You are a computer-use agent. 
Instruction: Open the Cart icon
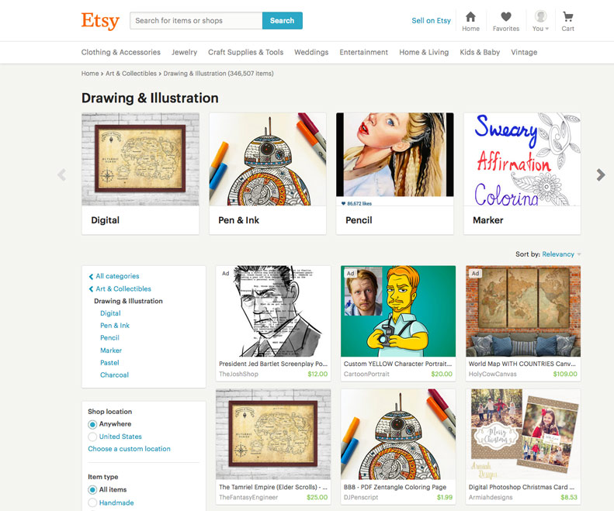tap(567, 17)
